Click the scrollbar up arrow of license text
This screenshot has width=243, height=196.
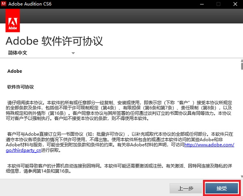(241, 61)
